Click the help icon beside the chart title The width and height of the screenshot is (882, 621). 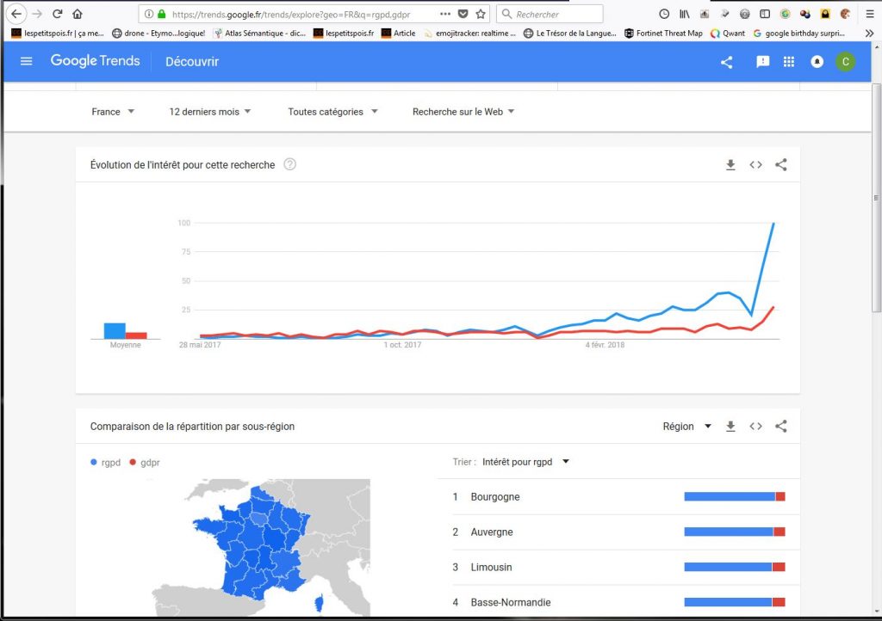[x=289, y=164]
